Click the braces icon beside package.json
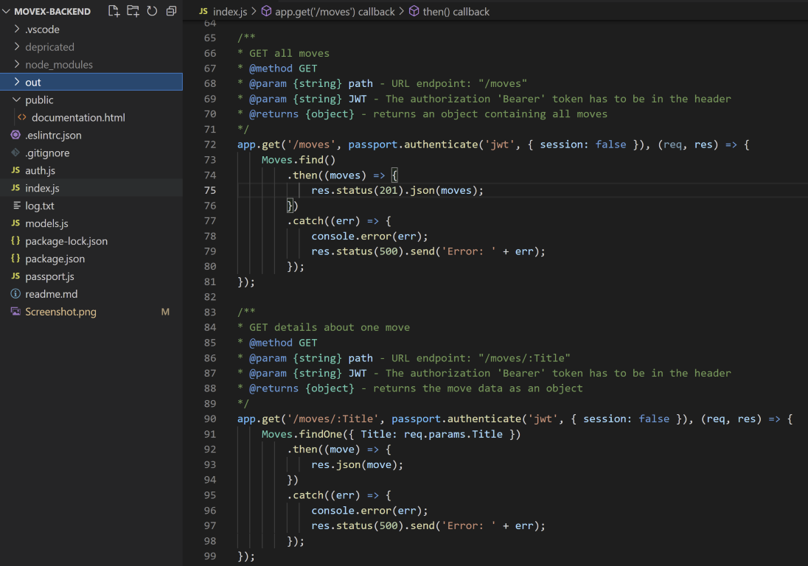 pos(15,258)
